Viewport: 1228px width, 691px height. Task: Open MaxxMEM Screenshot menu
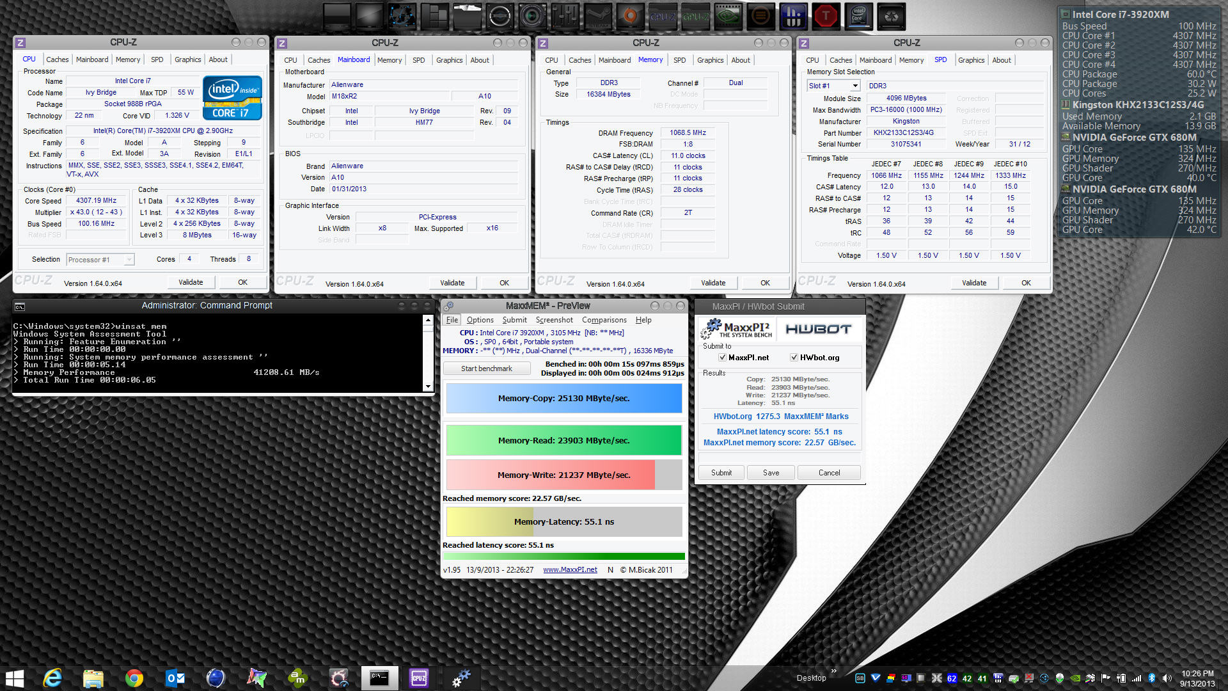click(x=554, y=320)
